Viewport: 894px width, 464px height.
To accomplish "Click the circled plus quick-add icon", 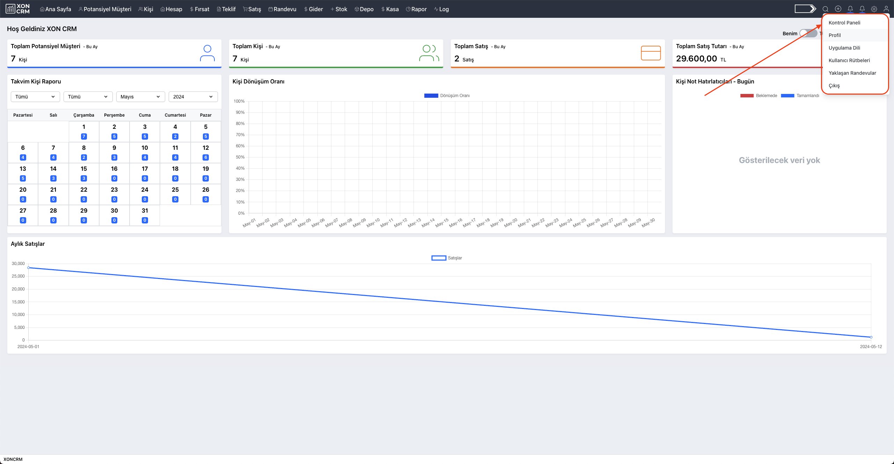I will (838, 9).
